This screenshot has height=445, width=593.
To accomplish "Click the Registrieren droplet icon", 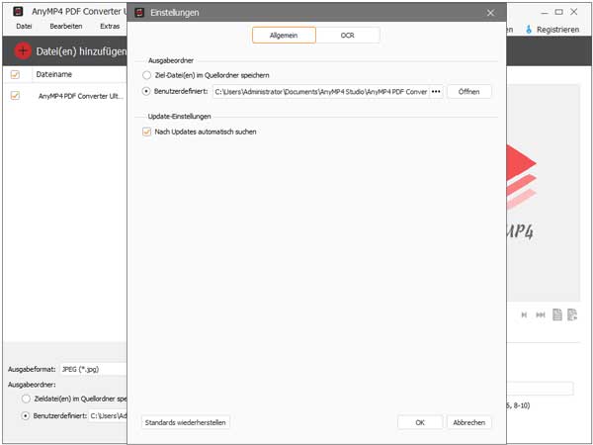I will 529,30.
